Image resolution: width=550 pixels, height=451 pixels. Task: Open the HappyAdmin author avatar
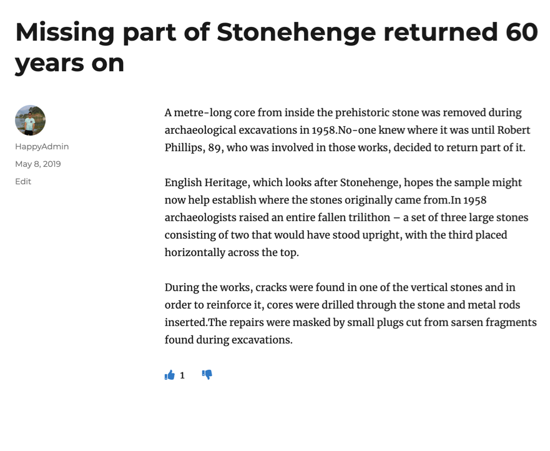coord(30,120)
